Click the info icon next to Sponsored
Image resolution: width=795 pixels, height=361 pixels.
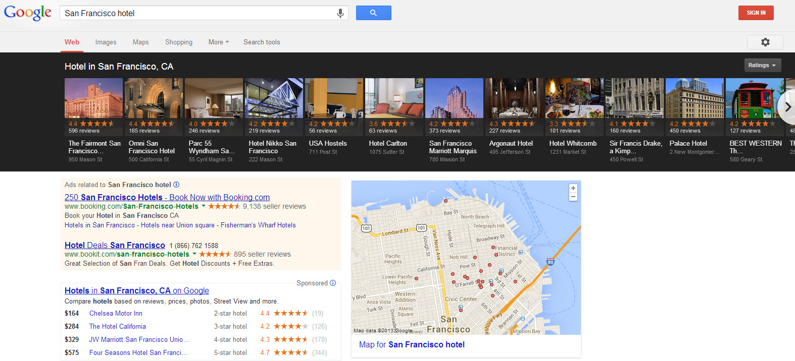click(x=333, y=283)
